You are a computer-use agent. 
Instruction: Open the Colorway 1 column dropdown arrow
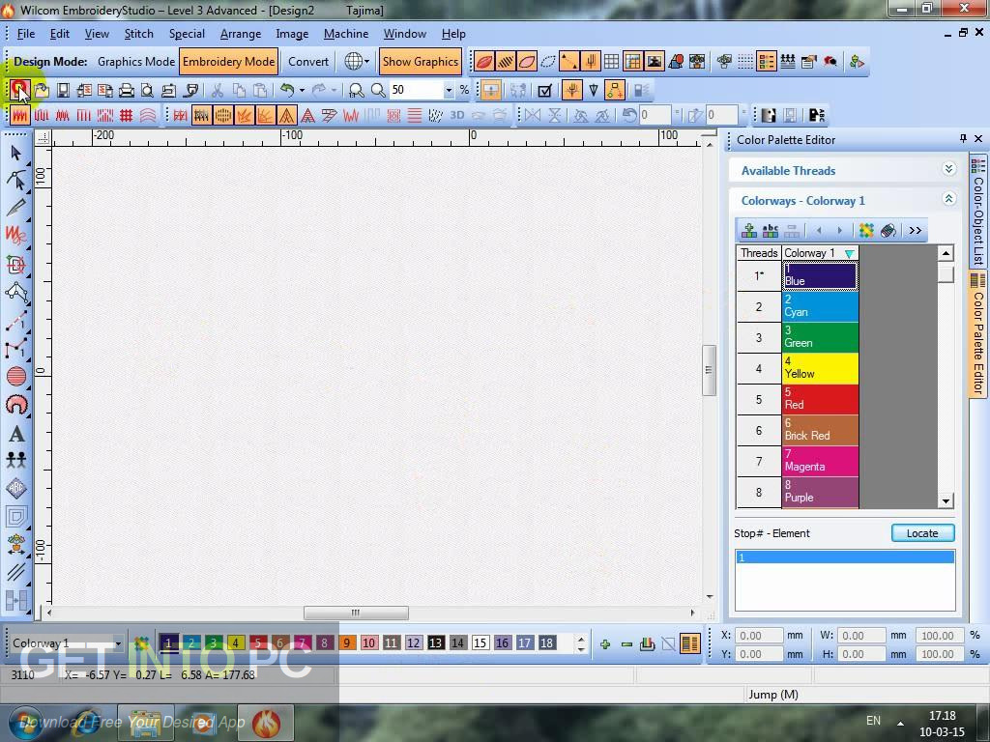[x=849, y=254]
